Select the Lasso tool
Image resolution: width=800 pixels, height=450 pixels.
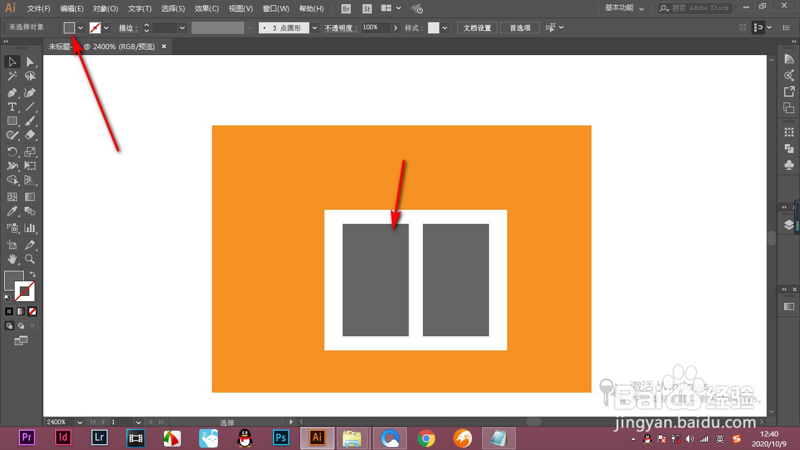pyautogui.click(x=30, y=76)
